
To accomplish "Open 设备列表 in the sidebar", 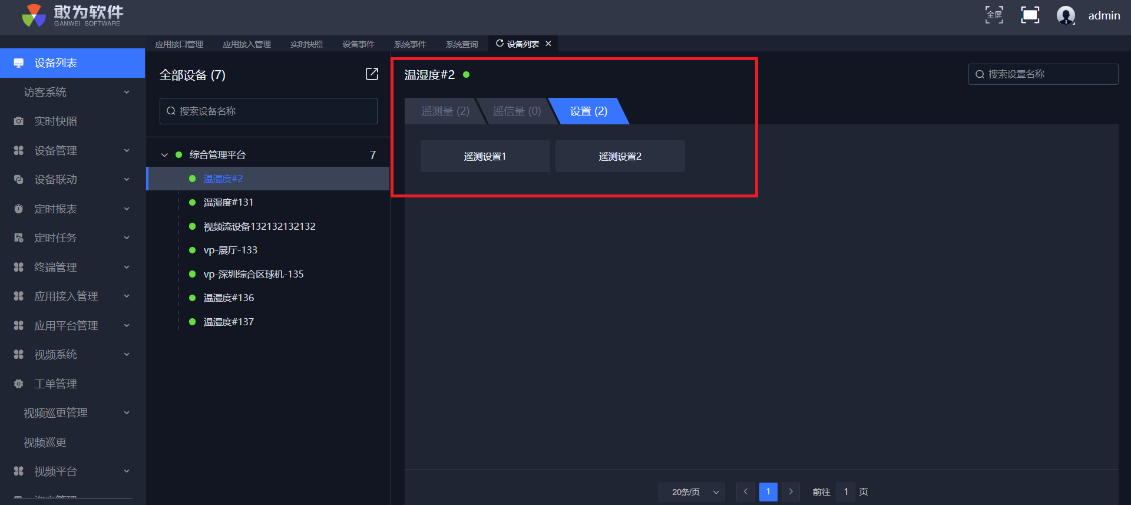I will pyautogui.click(x=72, y=63).
